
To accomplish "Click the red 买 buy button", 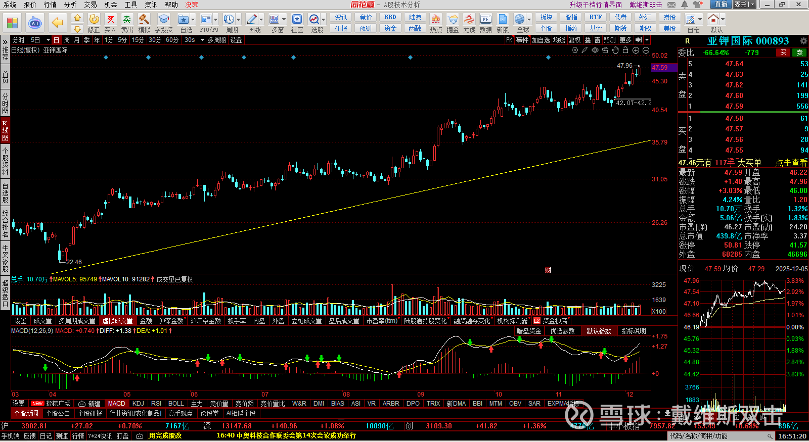I will [783, 53].
